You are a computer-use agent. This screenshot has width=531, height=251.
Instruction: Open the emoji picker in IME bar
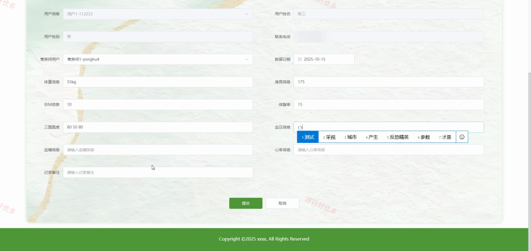(x=462, y=137)
